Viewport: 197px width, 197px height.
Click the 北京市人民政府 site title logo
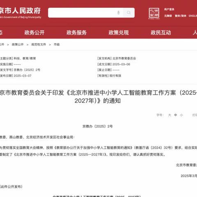(20, 13)
